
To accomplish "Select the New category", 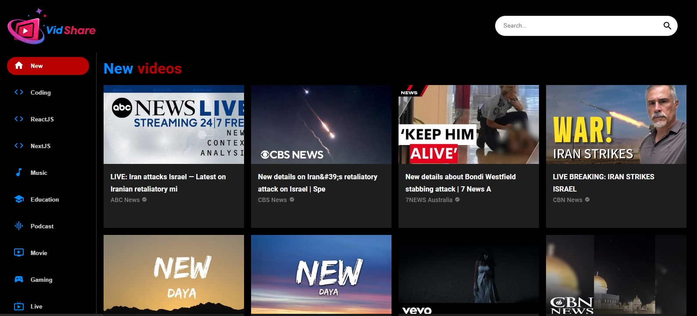I will pyautogui.click(x=48, y=66).
